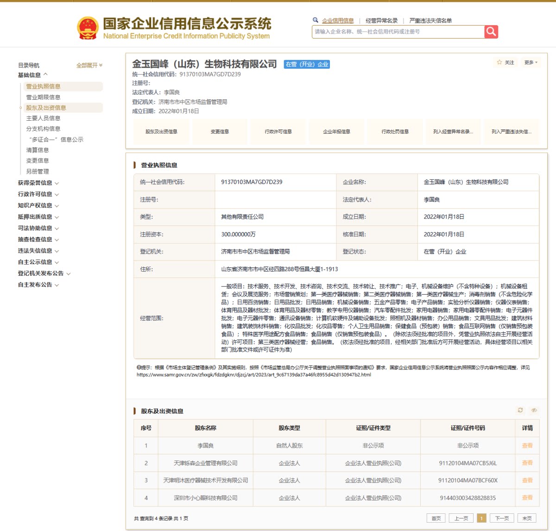Open the 变更信息 tab button

(x=220, y=132)
